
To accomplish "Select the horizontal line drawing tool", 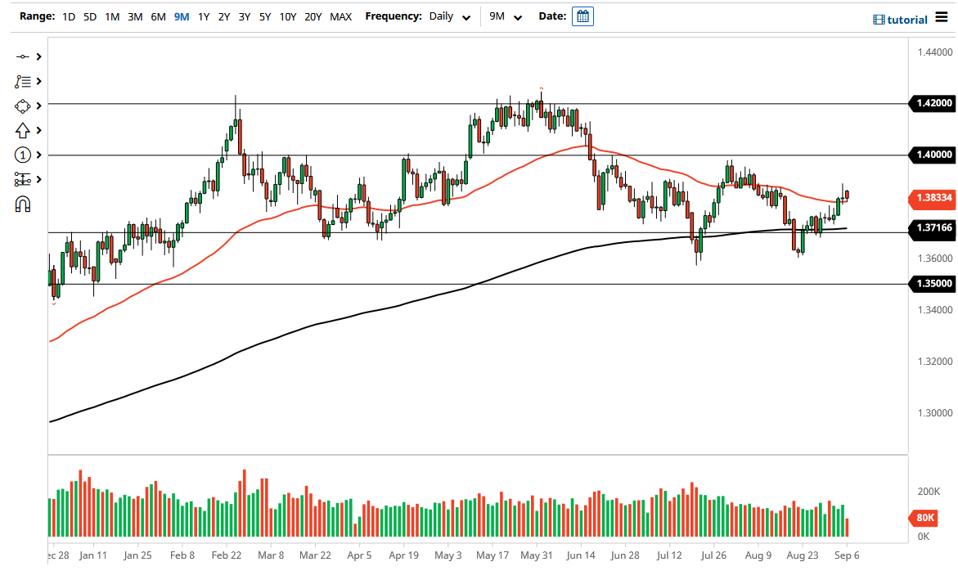I will (25, 56).
